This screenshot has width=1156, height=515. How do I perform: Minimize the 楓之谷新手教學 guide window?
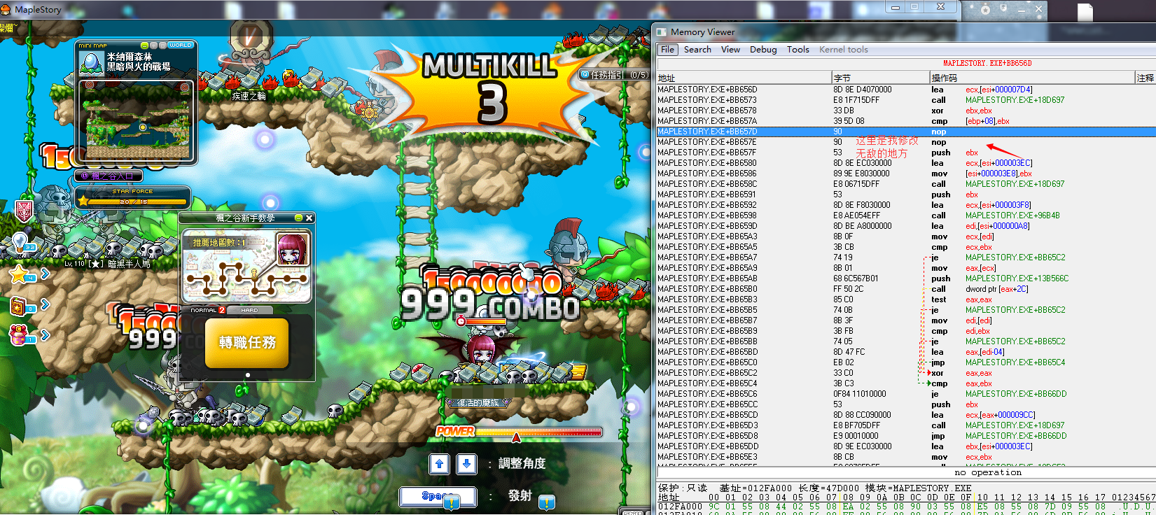pyautogui.click(x=298, y=218)
